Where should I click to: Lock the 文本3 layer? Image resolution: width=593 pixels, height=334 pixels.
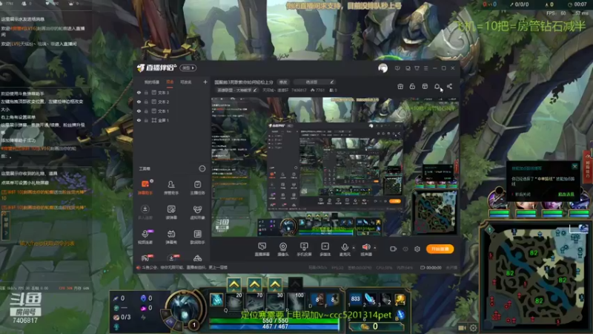(x=146, y=92)
